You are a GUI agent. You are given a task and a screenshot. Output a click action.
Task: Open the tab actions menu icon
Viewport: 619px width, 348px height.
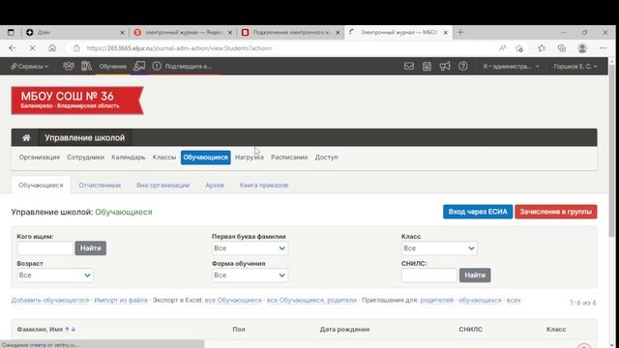coord(11,32)
